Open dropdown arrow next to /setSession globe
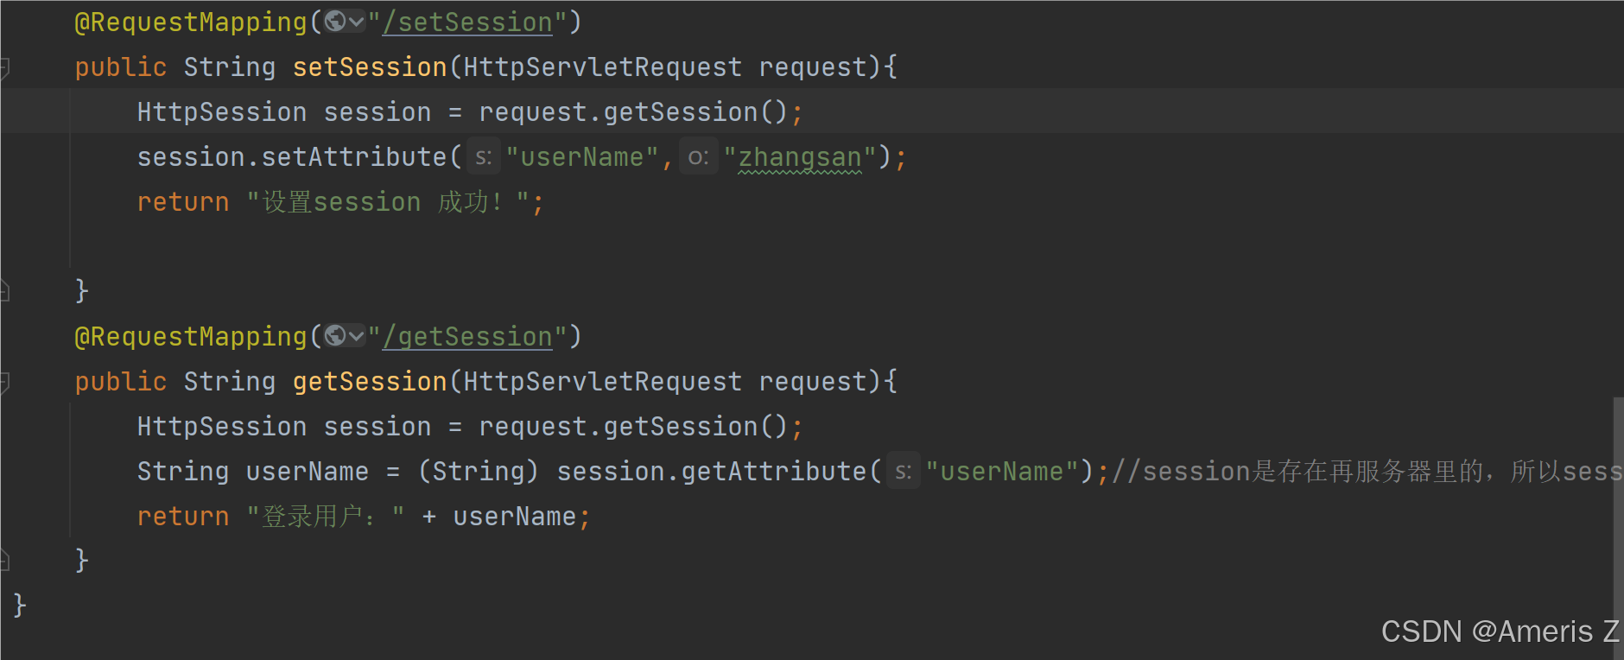The height and width of the screenshot is (660, 1624). [x=356, y=22]
